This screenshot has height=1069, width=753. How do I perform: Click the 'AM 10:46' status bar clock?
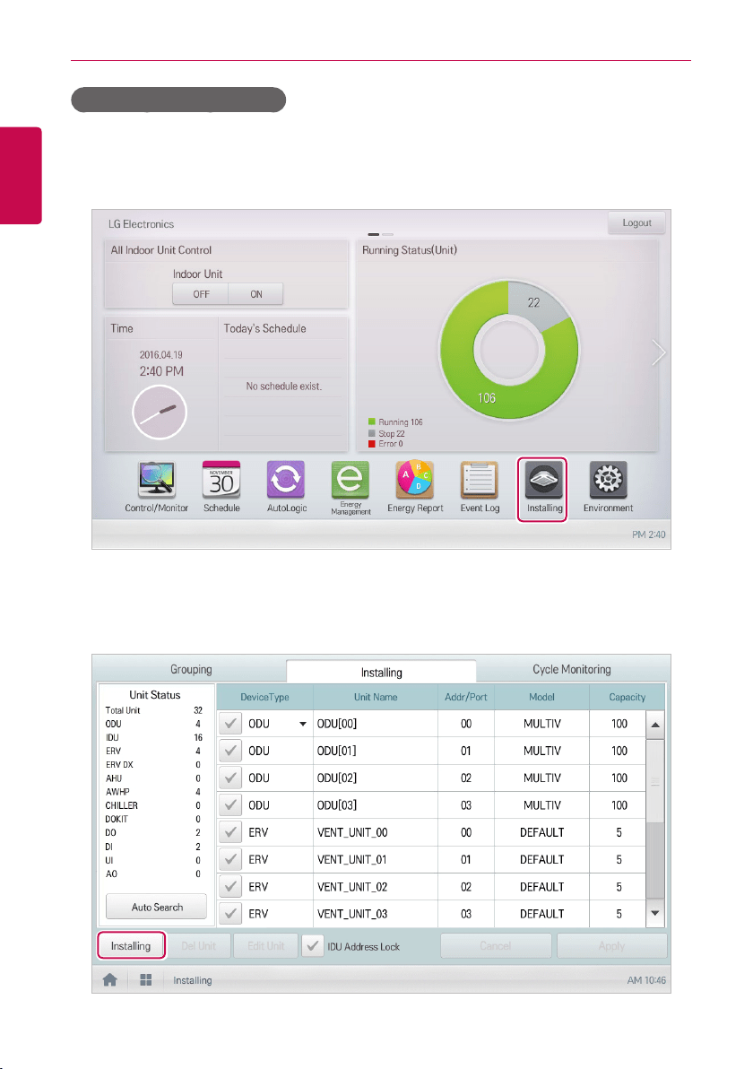click(x=646, y=980)
